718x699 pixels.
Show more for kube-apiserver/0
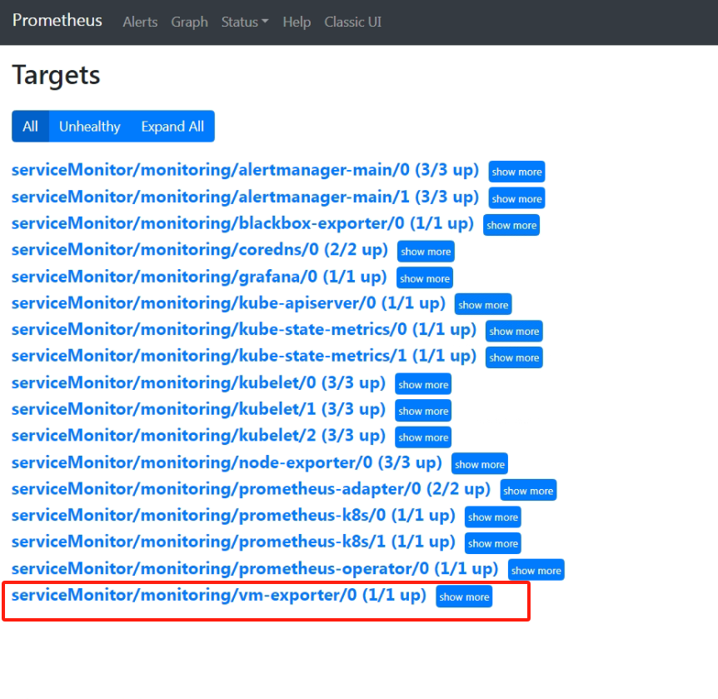point(483,305)
